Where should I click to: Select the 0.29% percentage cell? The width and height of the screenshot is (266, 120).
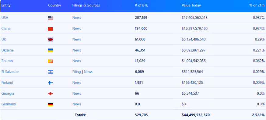coord(260,39)
